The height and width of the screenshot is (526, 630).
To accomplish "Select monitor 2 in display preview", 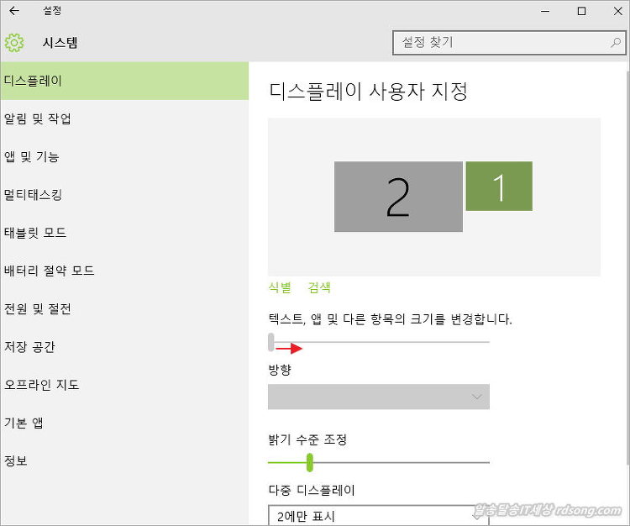I will (398, 197).
